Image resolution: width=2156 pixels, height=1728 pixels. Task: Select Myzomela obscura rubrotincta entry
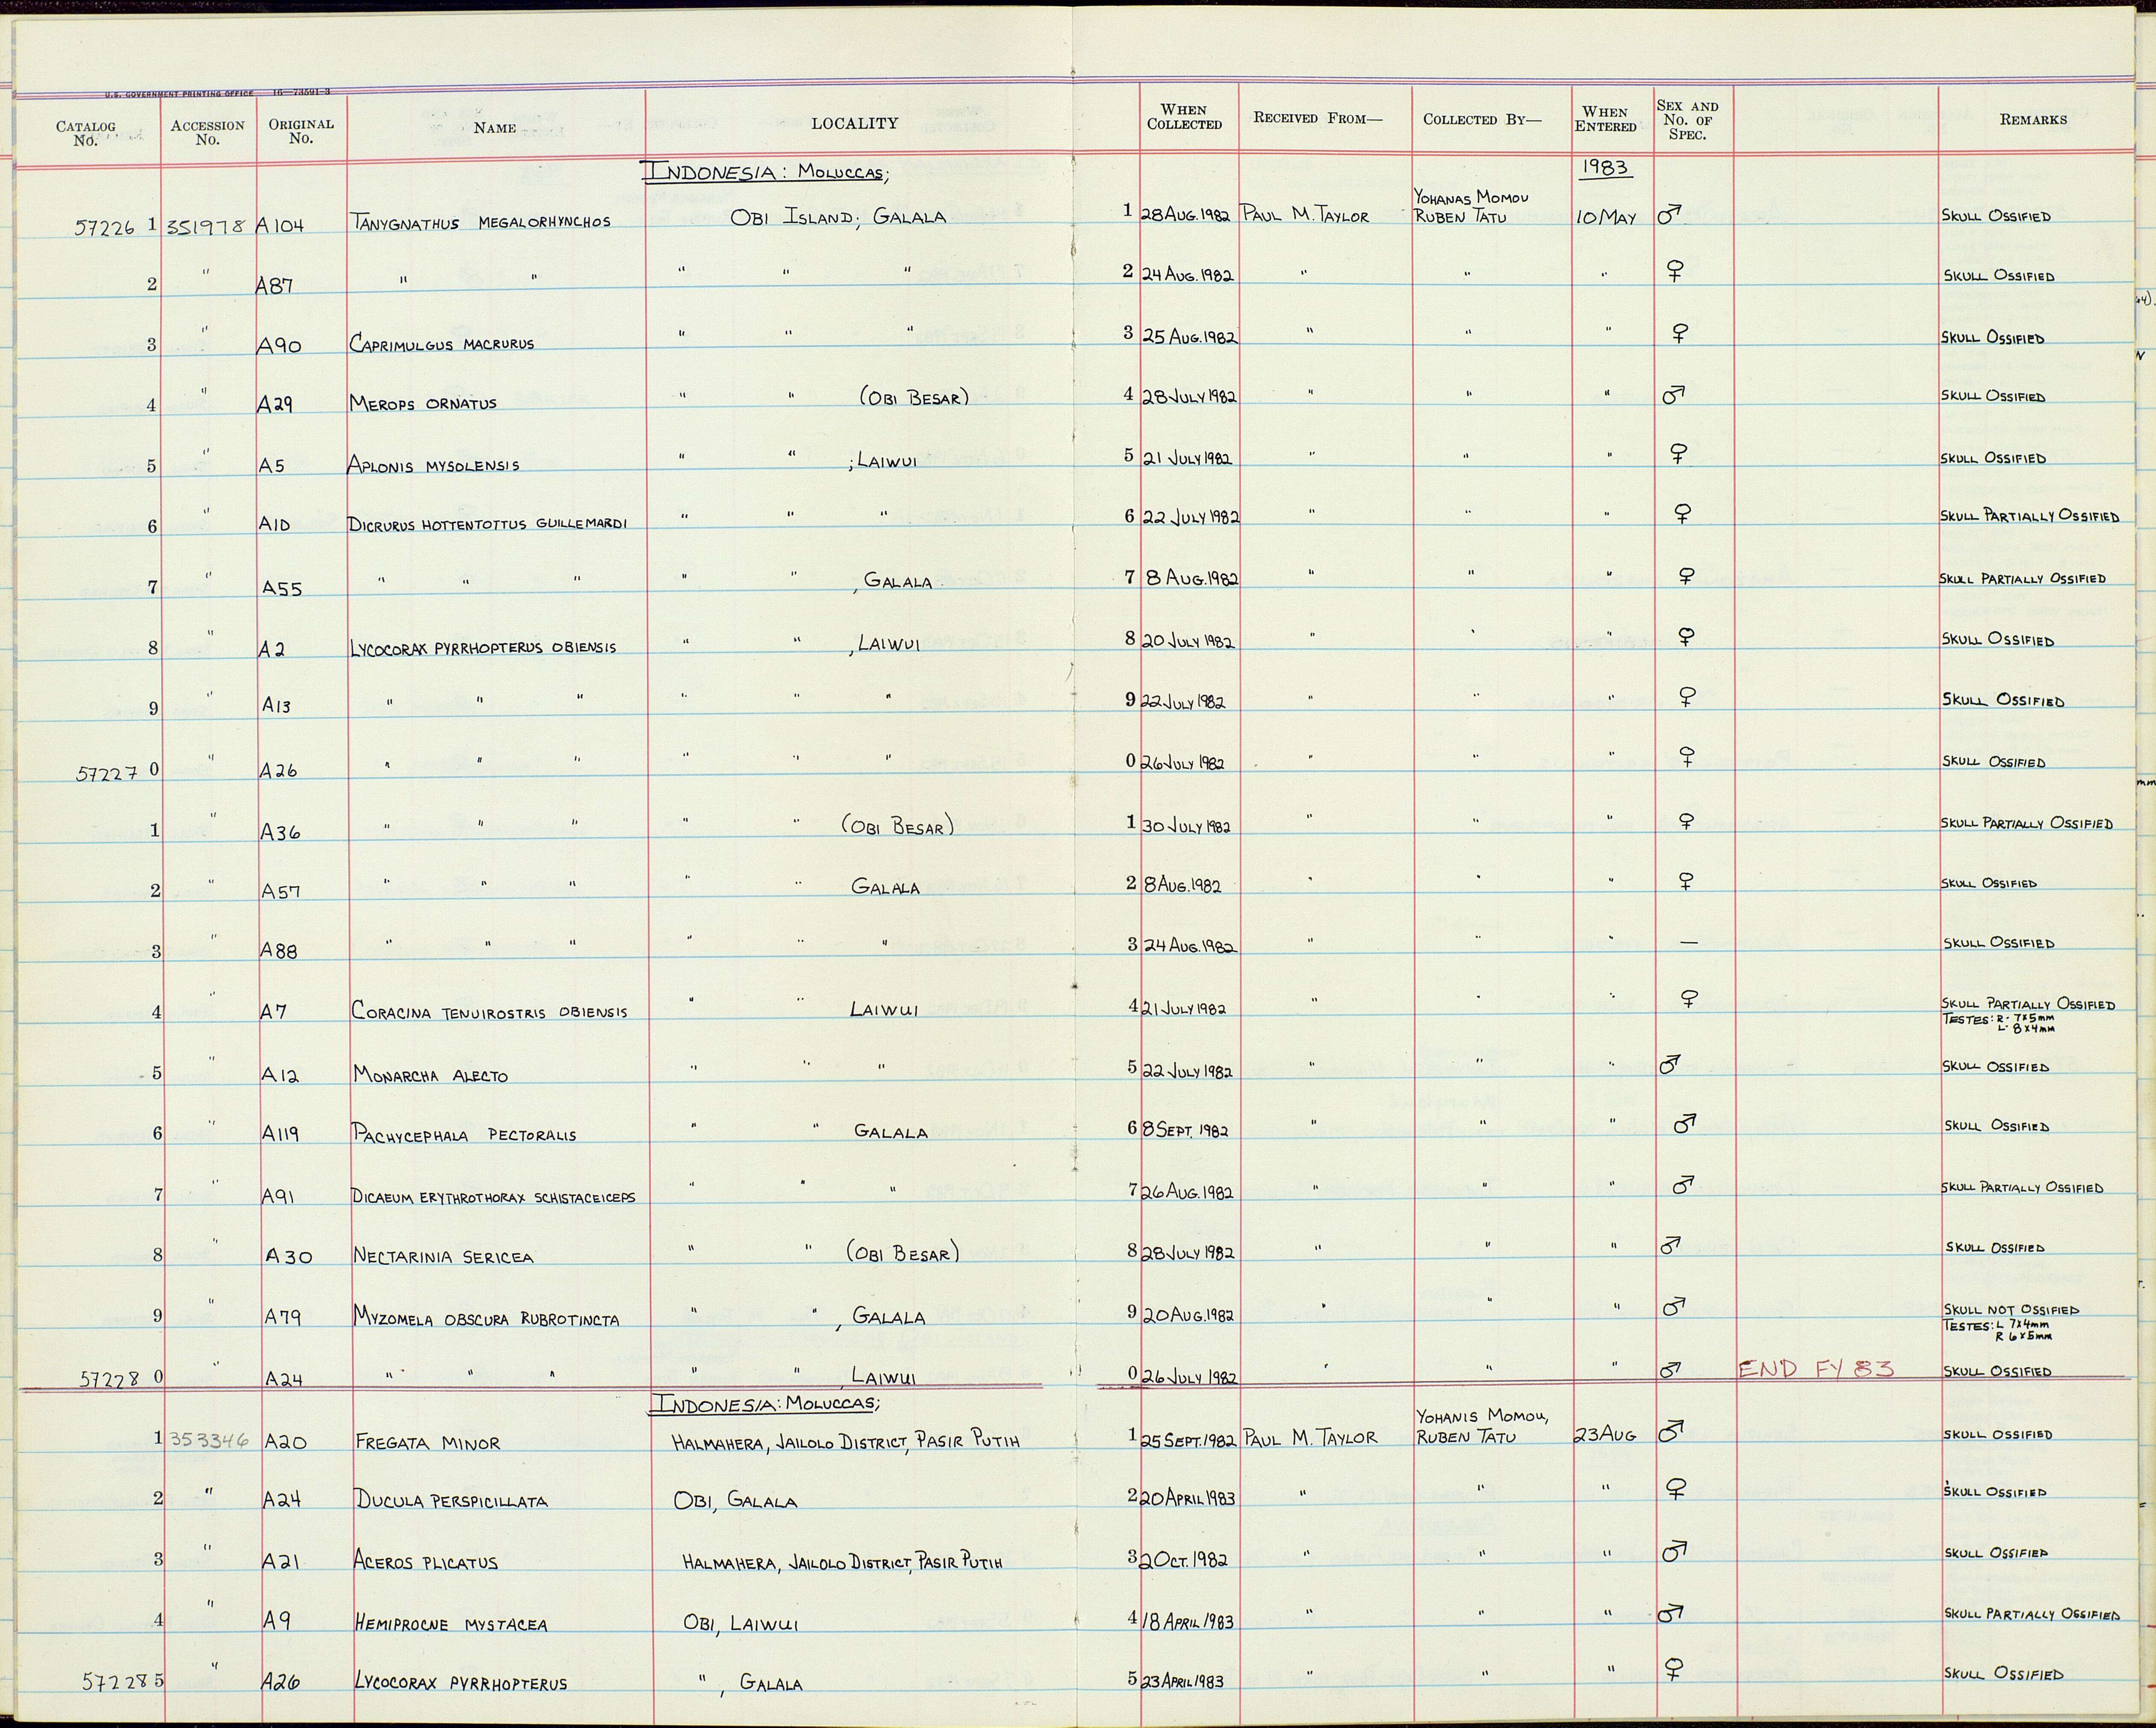point(486,1318)
